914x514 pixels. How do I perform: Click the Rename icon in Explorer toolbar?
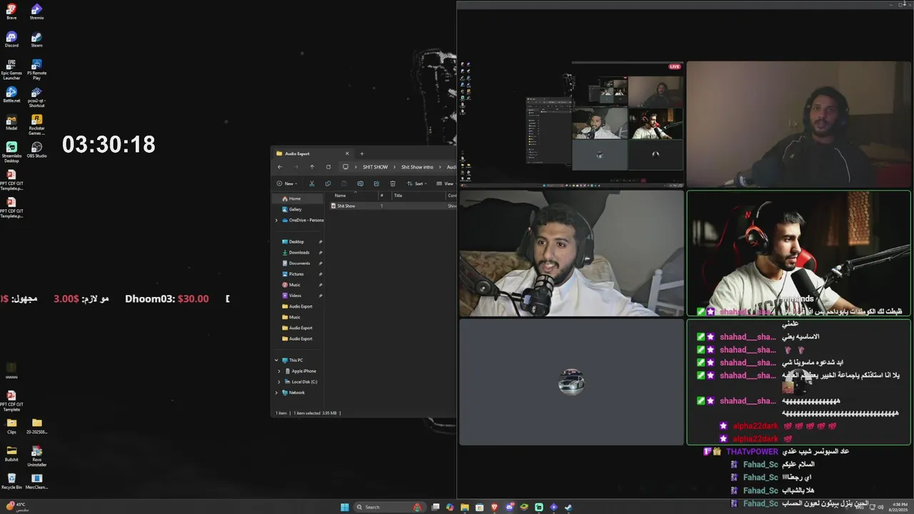click(x=360, y=183)
